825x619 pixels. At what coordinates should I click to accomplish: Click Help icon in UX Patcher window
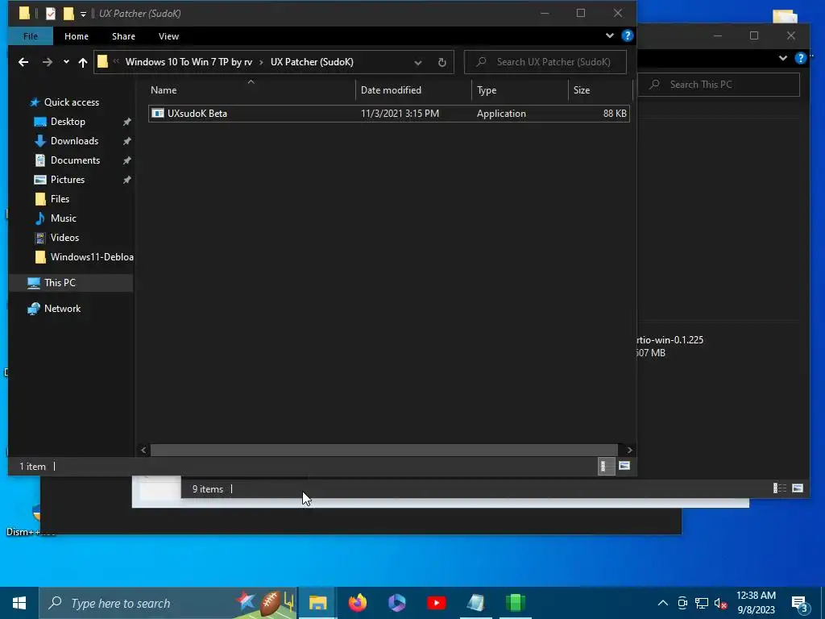(627, 35)
